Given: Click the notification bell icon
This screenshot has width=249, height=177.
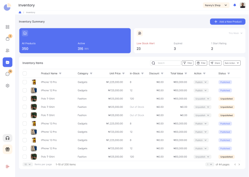Looking at the screenshot, I should (x=235, y=5).
